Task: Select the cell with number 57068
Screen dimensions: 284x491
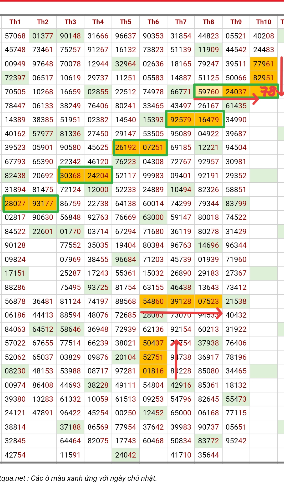Action: 15,36
